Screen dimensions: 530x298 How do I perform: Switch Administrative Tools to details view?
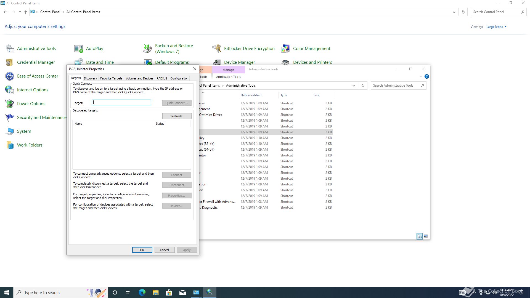pos(420,236)
